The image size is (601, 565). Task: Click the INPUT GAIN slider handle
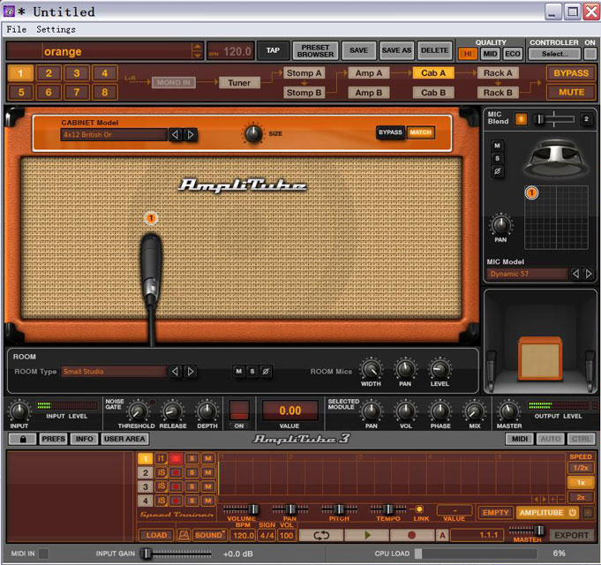[146, 554]
